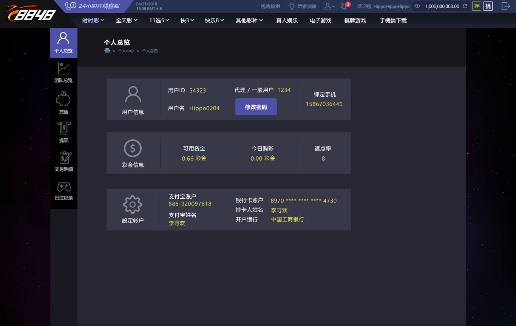Image resolution: width=516 pixels, height=326 pixels.
Task: Click the 修改密码 button
Action: 256,107
